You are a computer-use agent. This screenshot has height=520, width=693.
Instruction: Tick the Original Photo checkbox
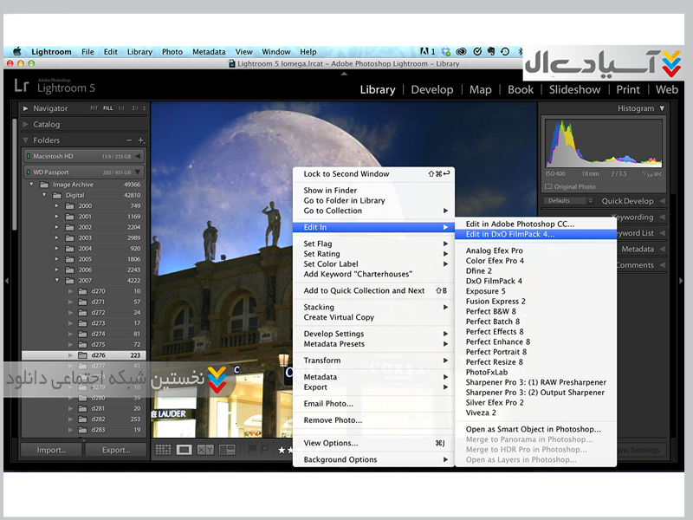coord(548,186)
